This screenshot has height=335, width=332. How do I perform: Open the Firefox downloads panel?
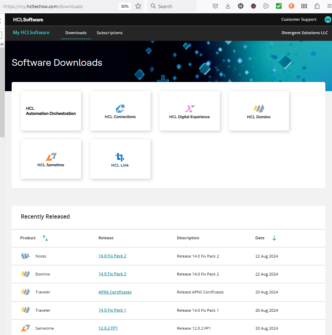228,6
